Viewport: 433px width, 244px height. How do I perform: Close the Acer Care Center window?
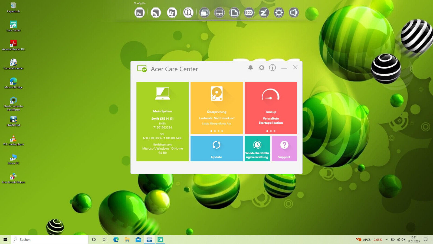pos(295,67)
